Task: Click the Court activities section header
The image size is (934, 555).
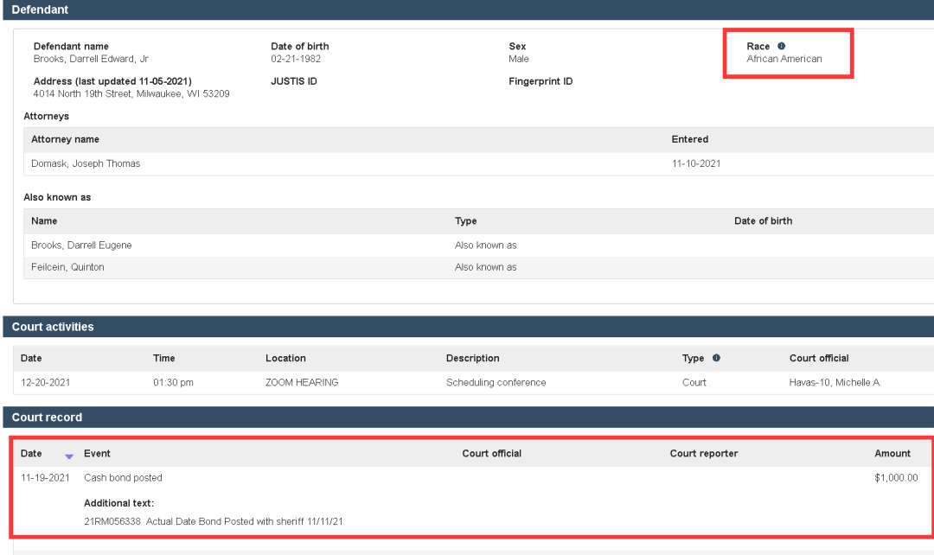Action: [468, 326]
